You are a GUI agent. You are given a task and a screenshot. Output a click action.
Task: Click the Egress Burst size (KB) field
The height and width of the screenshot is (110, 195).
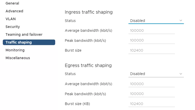[x=152, y=104]
